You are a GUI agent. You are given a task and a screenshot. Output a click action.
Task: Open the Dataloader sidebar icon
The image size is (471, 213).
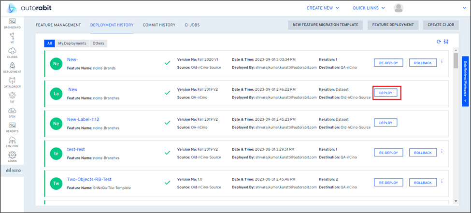pos(12,82)
